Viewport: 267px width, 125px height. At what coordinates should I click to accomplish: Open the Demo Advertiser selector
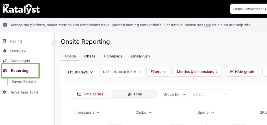(248, 9)
